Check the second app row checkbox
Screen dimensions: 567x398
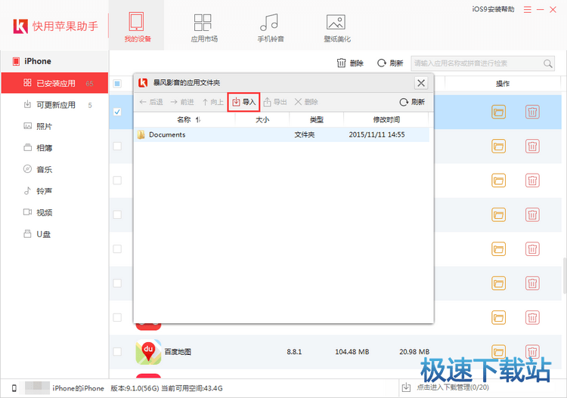[x=117, y=146]
